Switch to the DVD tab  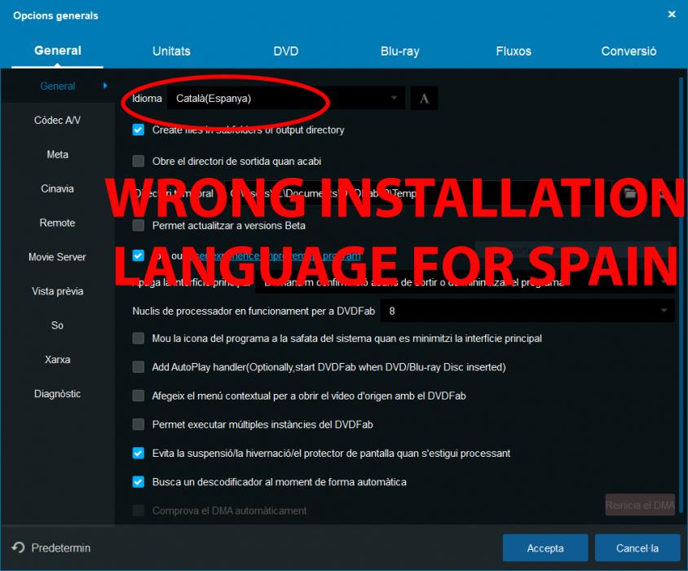(x=285, y=51)
